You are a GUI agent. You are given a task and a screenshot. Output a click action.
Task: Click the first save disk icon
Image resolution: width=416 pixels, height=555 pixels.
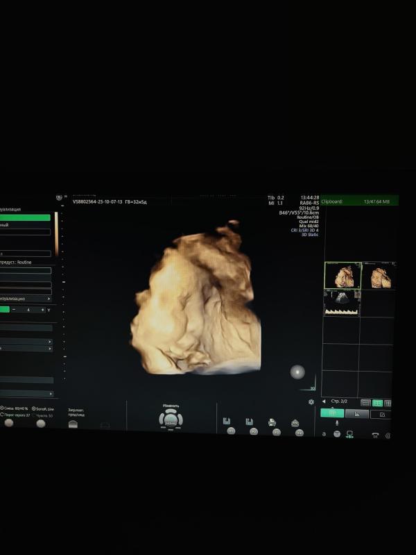[x=227, y=421]
